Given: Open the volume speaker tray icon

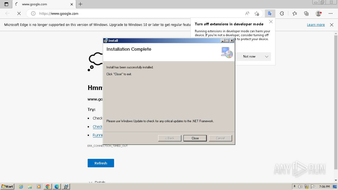Looking at the screenshot, I should tap(301, 187).
